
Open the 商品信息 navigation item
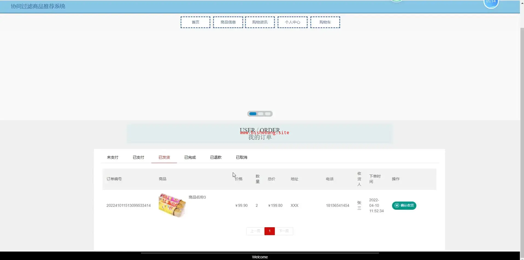pyautogui.click(x=228, y=22)
